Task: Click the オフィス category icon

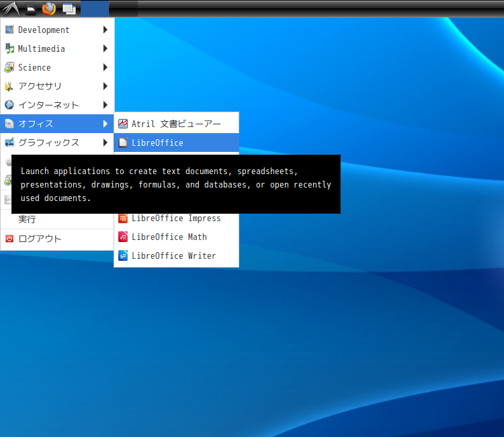Action: 9,124
